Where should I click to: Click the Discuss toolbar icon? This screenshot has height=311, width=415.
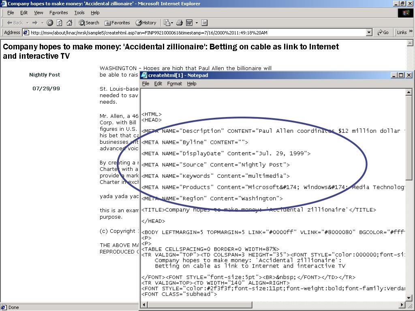tap(204, 23)
